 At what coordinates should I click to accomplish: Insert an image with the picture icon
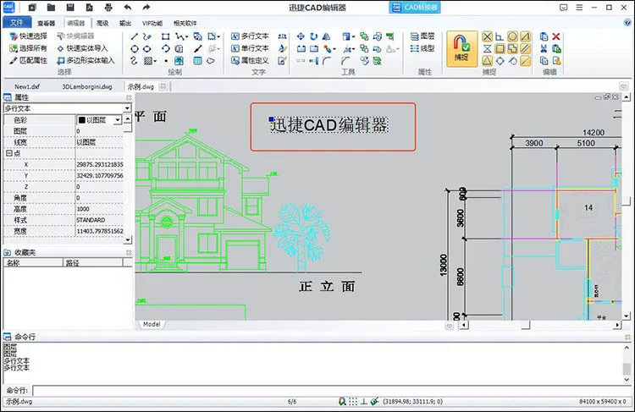tap(179, 61)
